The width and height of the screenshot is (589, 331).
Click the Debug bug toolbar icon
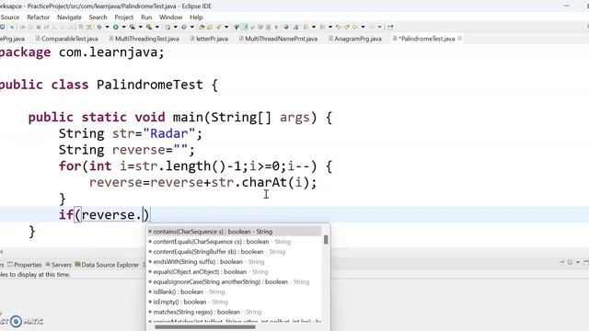[99, 27]
